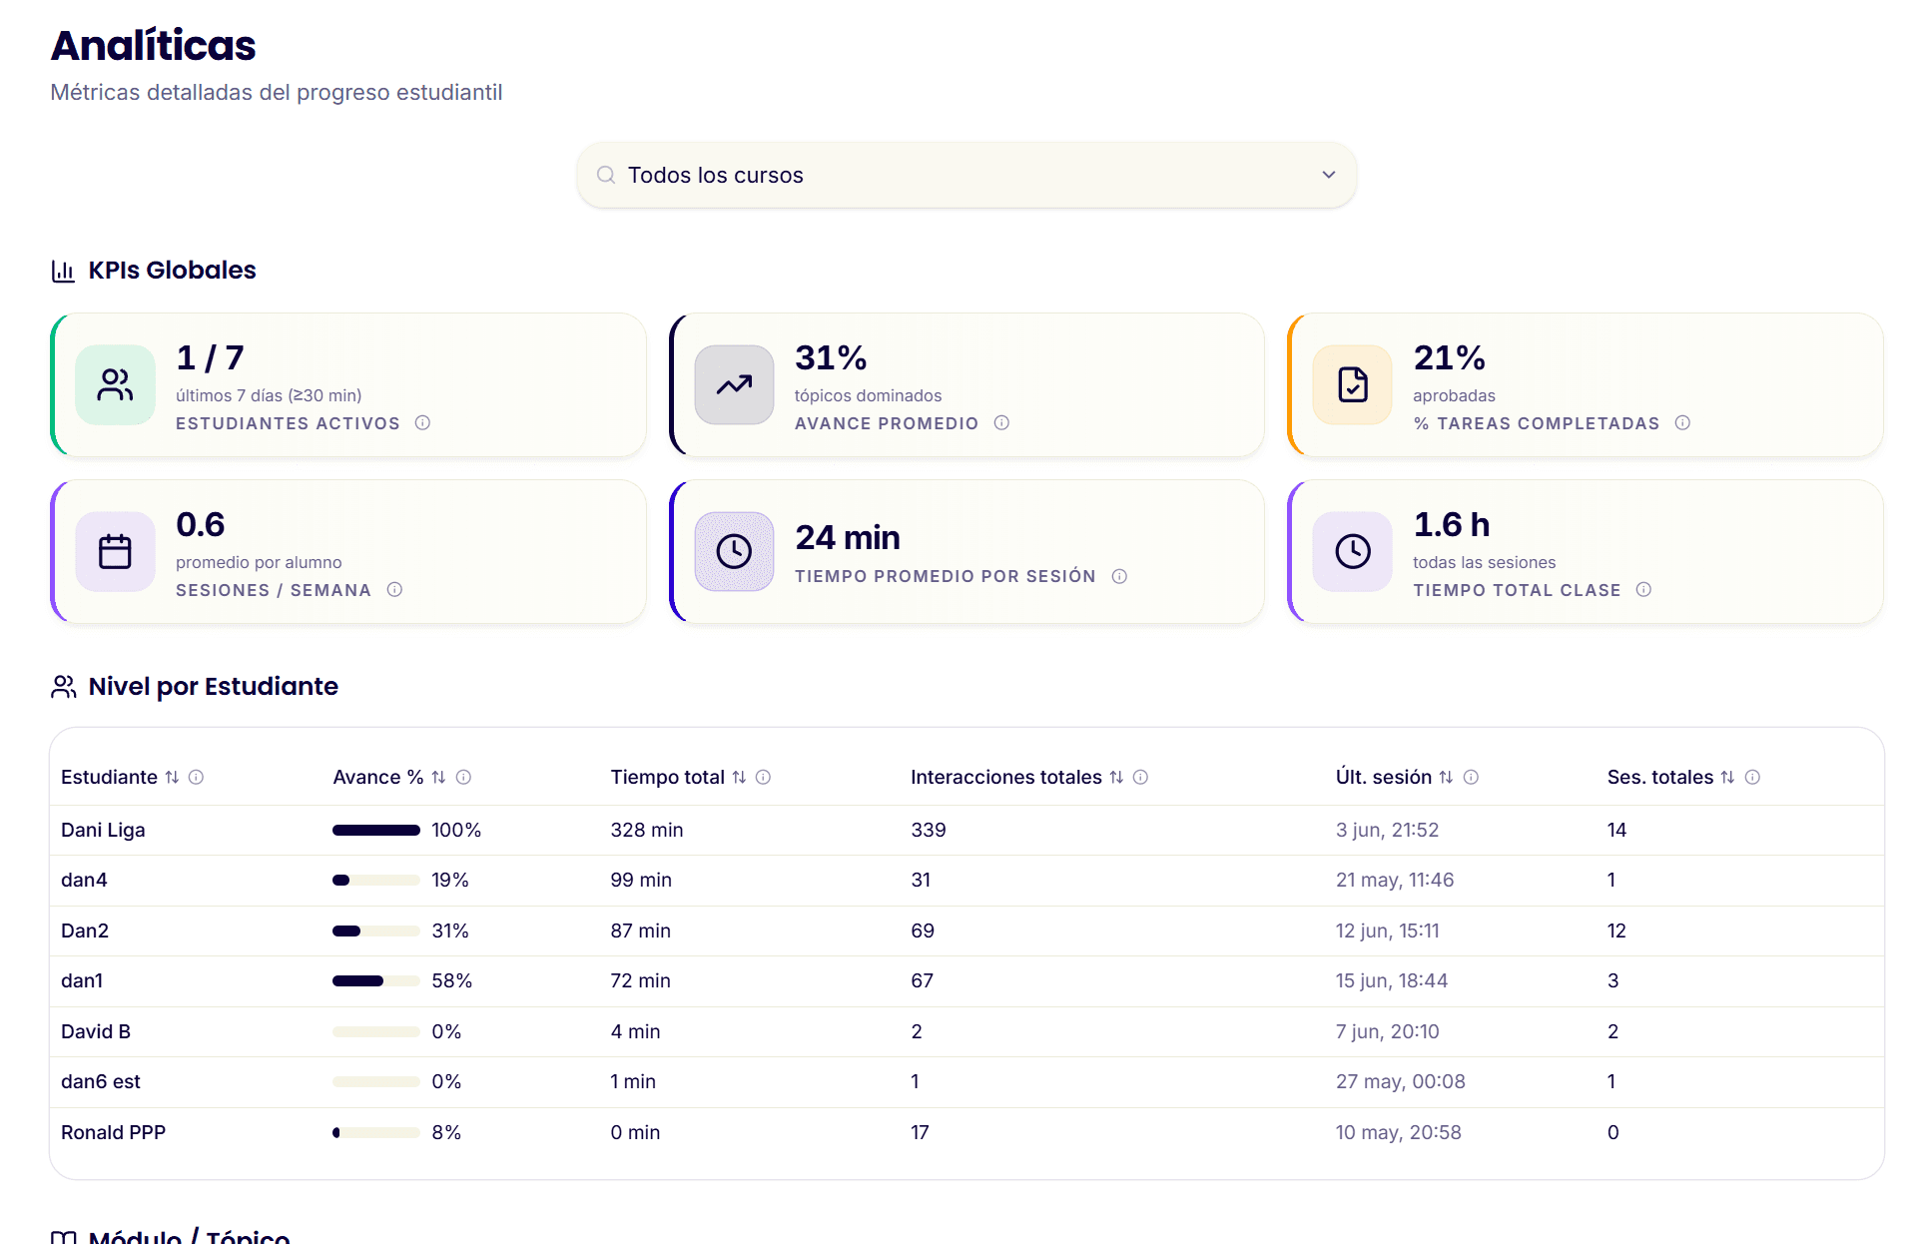
Task: Sort by Ses. totales column arrows
Action: (x=1727, y=777)
